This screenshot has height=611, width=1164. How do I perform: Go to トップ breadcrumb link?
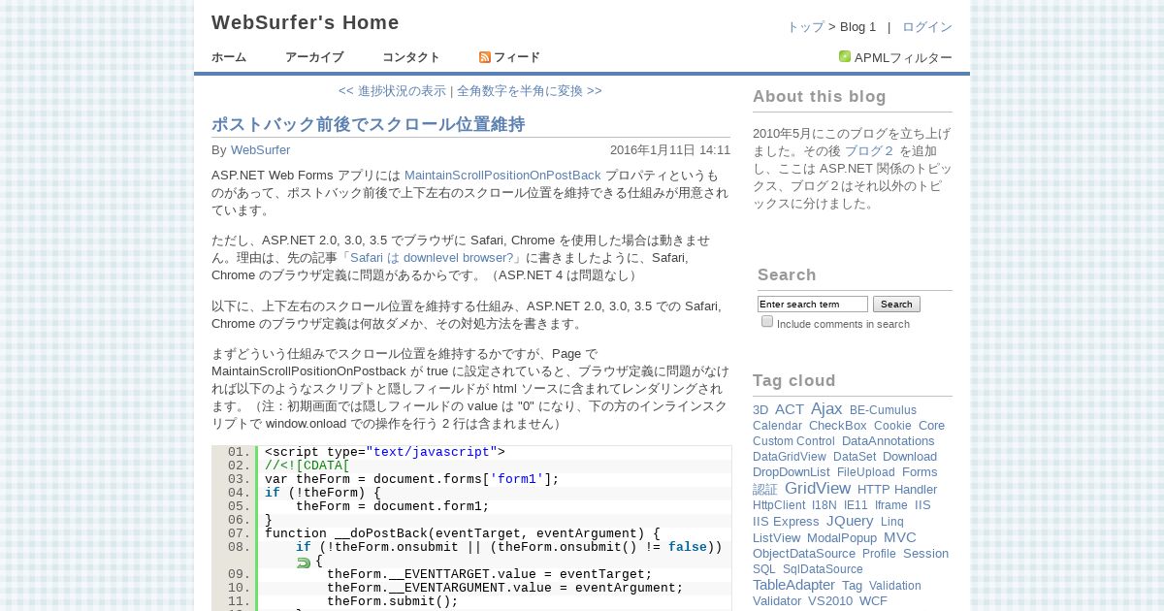tap(805, 27)
